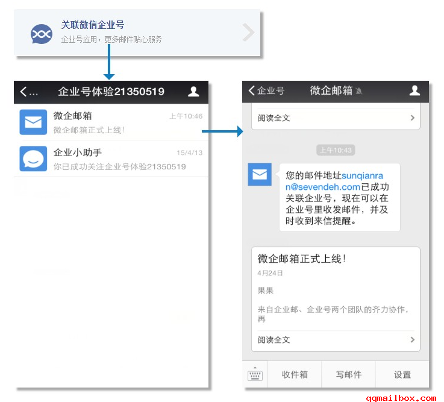Tap the date 15/4/13
The image size is (444, 402).
coord(189,152)
